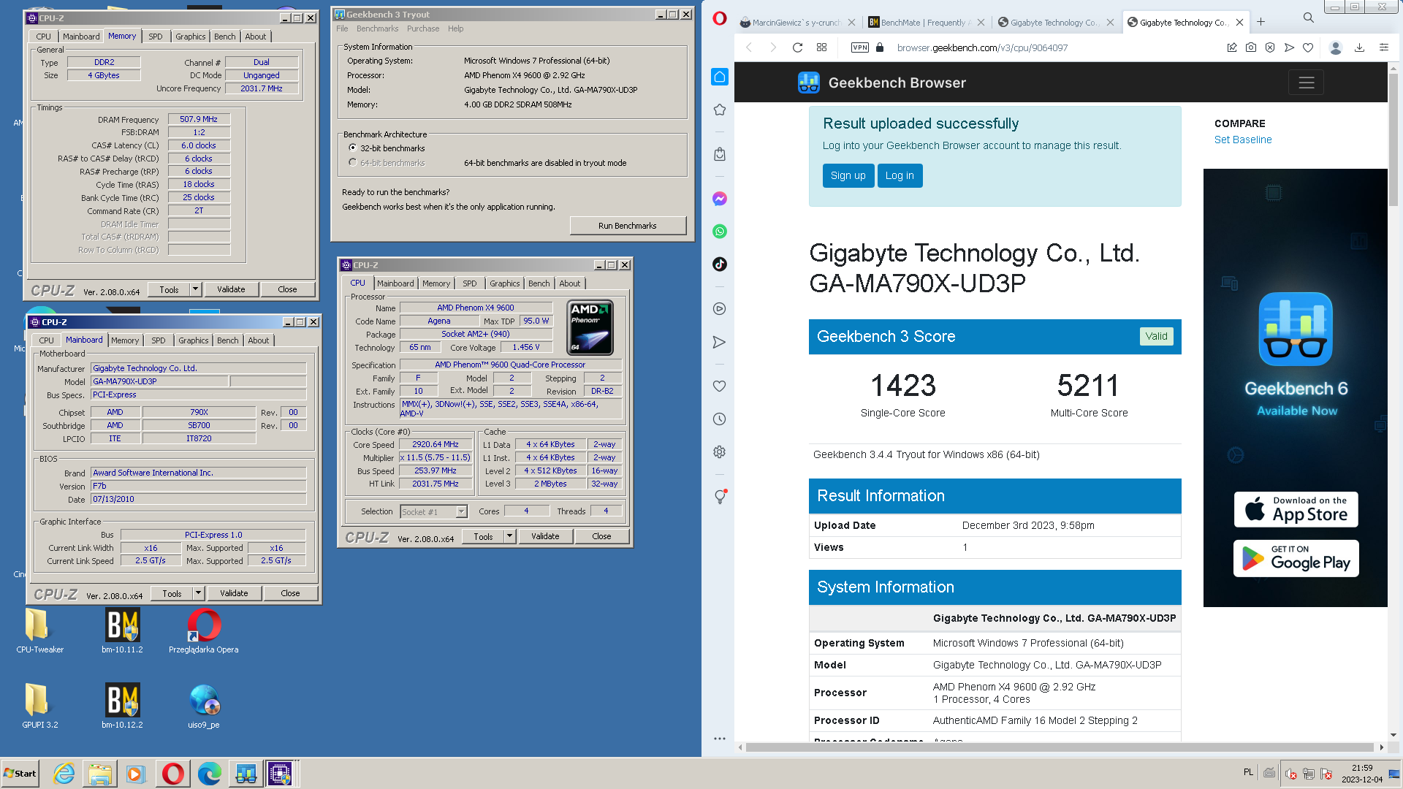1403x789 pixels.
Task: Open history clock icon in sidebar
Action: 720,419
